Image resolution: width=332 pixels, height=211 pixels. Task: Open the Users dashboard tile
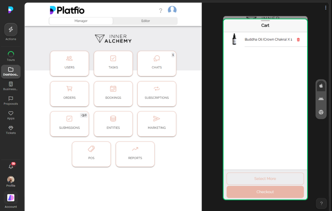point(69,64)
